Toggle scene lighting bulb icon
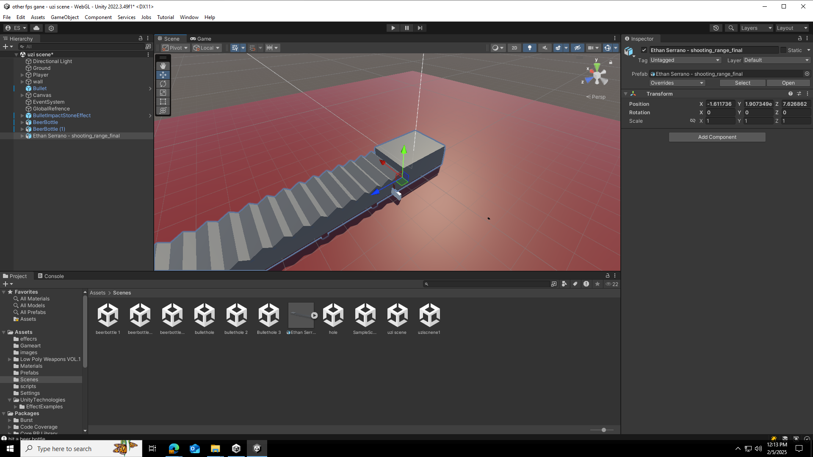 coord(529,48)
